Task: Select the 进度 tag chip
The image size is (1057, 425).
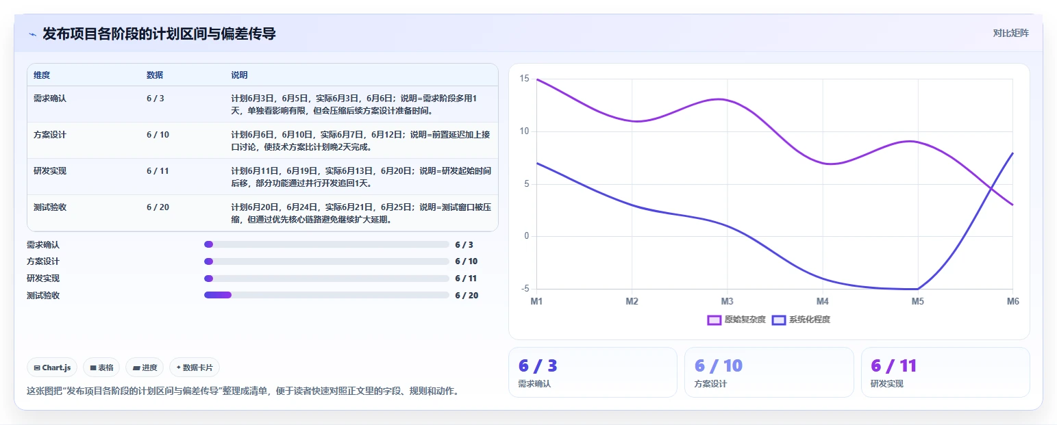Action: click(x=145, y=368)
